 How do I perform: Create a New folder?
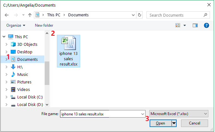pyautogui.click(x=44, y=25)
